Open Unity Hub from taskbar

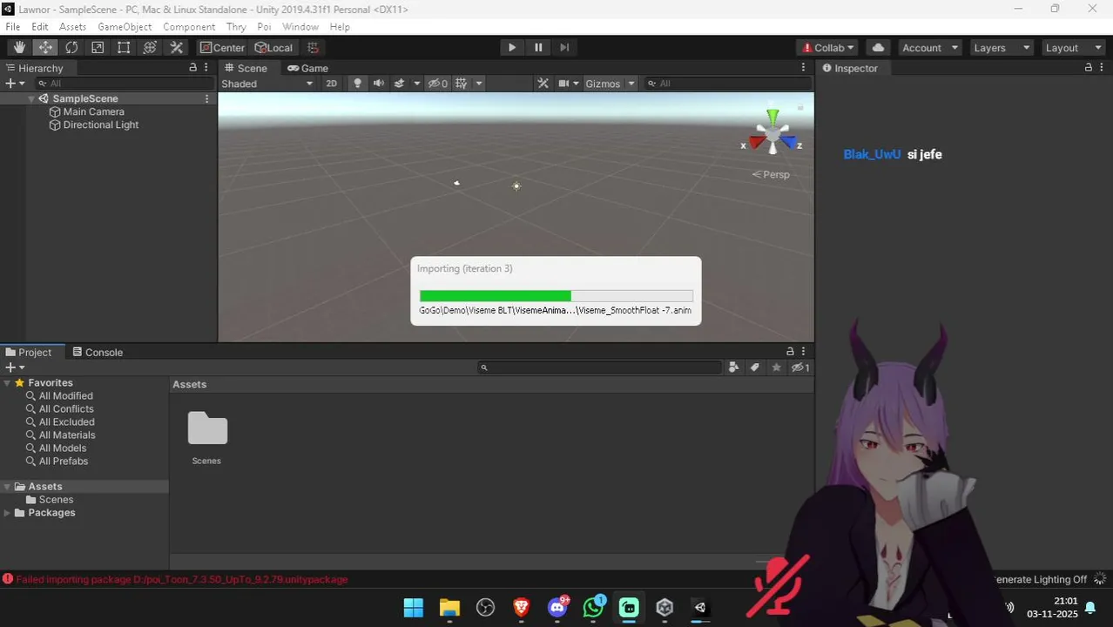click(664, 607)
